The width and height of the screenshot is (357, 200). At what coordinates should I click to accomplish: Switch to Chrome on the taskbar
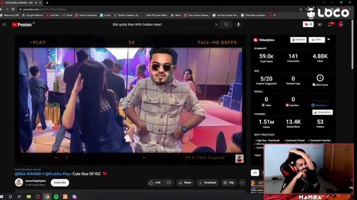[47, 197]
